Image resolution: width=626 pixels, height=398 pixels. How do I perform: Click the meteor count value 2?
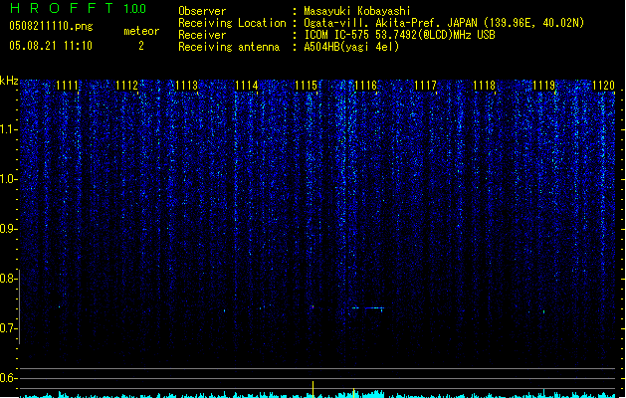141,46
